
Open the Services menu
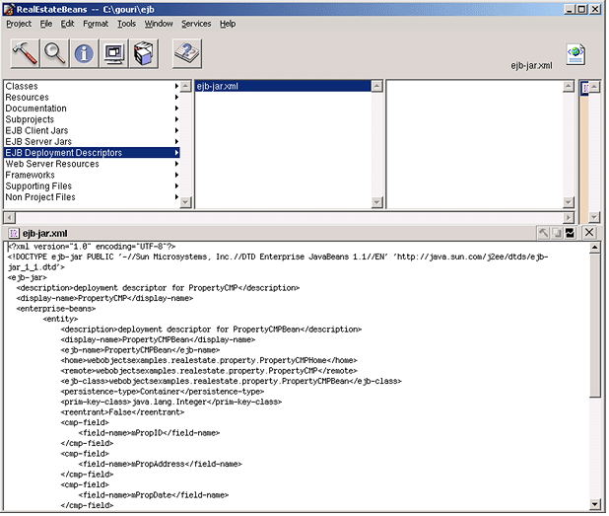195,23
